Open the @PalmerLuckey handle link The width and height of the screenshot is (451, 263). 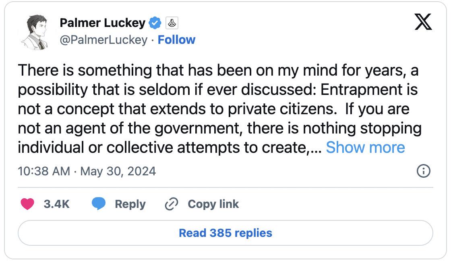click(103, 40)
